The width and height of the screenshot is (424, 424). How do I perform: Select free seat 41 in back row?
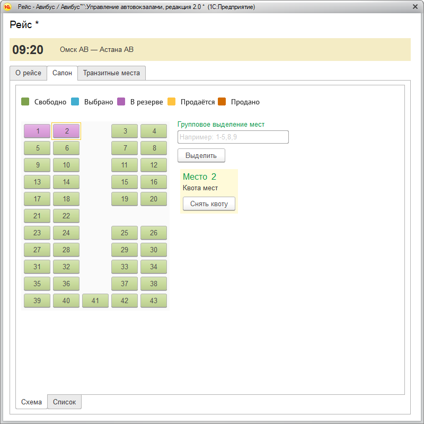tap(95, 301)
